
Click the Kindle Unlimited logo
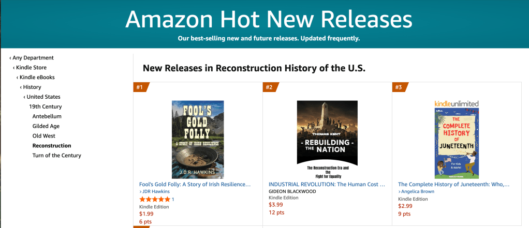click(457, 104)
